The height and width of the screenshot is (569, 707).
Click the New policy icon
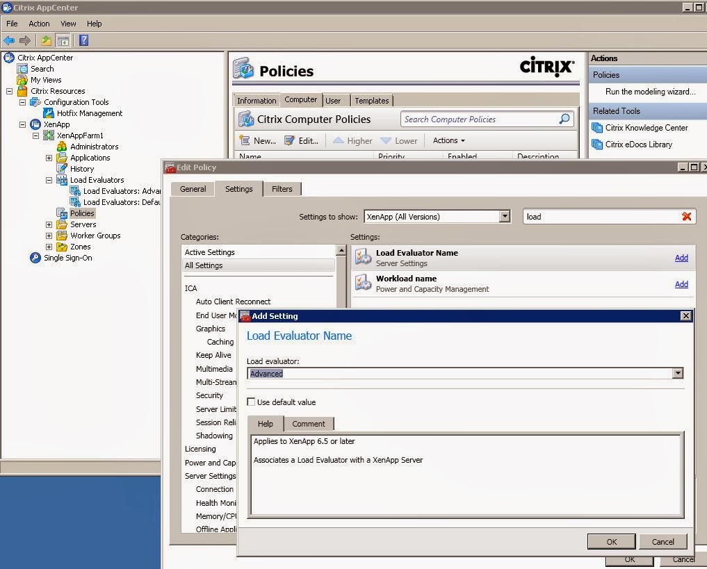245,140
